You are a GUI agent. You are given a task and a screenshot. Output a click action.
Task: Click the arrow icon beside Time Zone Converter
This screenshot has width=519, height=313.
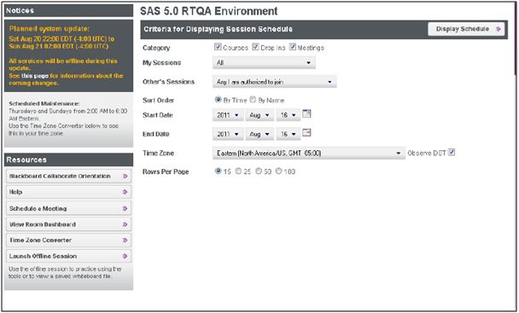pos(125,241)
